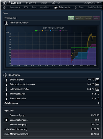103x139 pixels.
Task: Open the HomeMatic tab
Action: [45, 8]
